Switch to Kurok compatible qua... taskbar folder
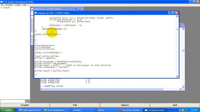This screenshot has height=112, width=200. 55,110
